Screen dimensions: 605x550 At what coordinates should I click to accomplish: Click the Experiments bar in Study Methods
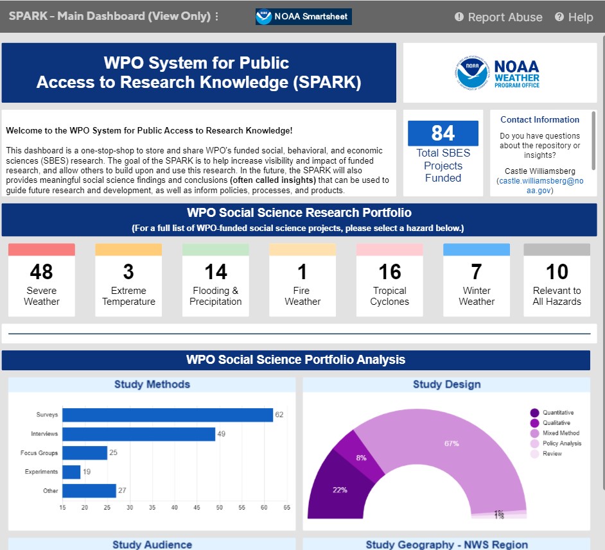[x=71, y=472]
